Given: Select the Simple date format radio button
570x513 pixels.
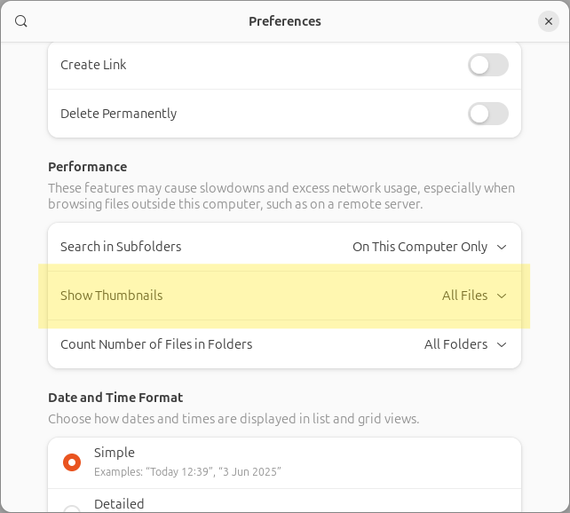Looking at the screenshot, I should point(72,462).
